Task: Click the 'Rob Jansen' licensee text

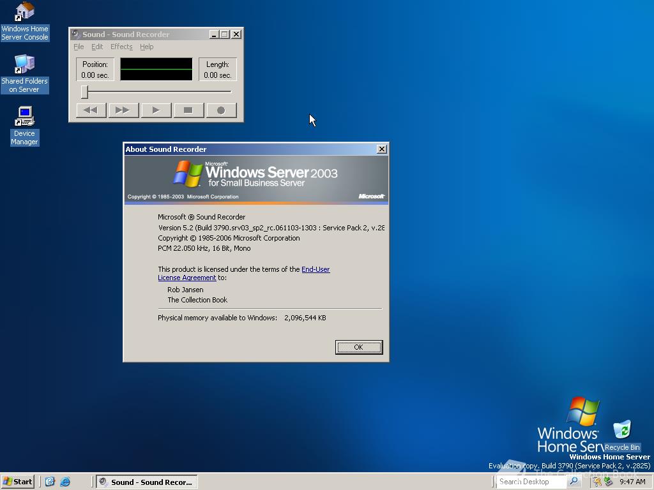Action: [x=185, y=290]
